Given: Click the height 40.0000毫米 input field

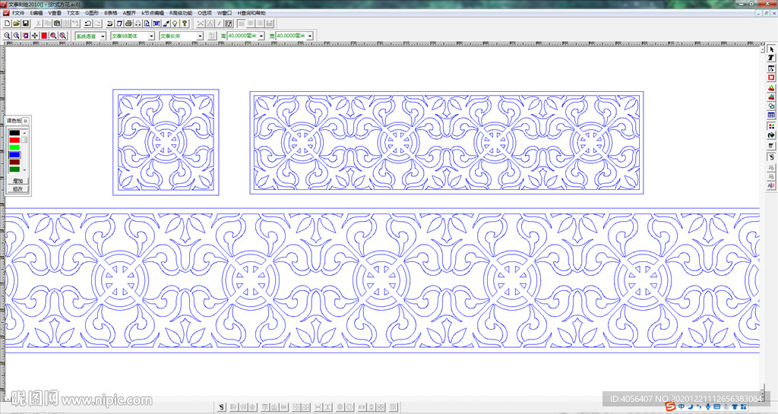Looking at the screenshot, I should [x=242, y=36].
